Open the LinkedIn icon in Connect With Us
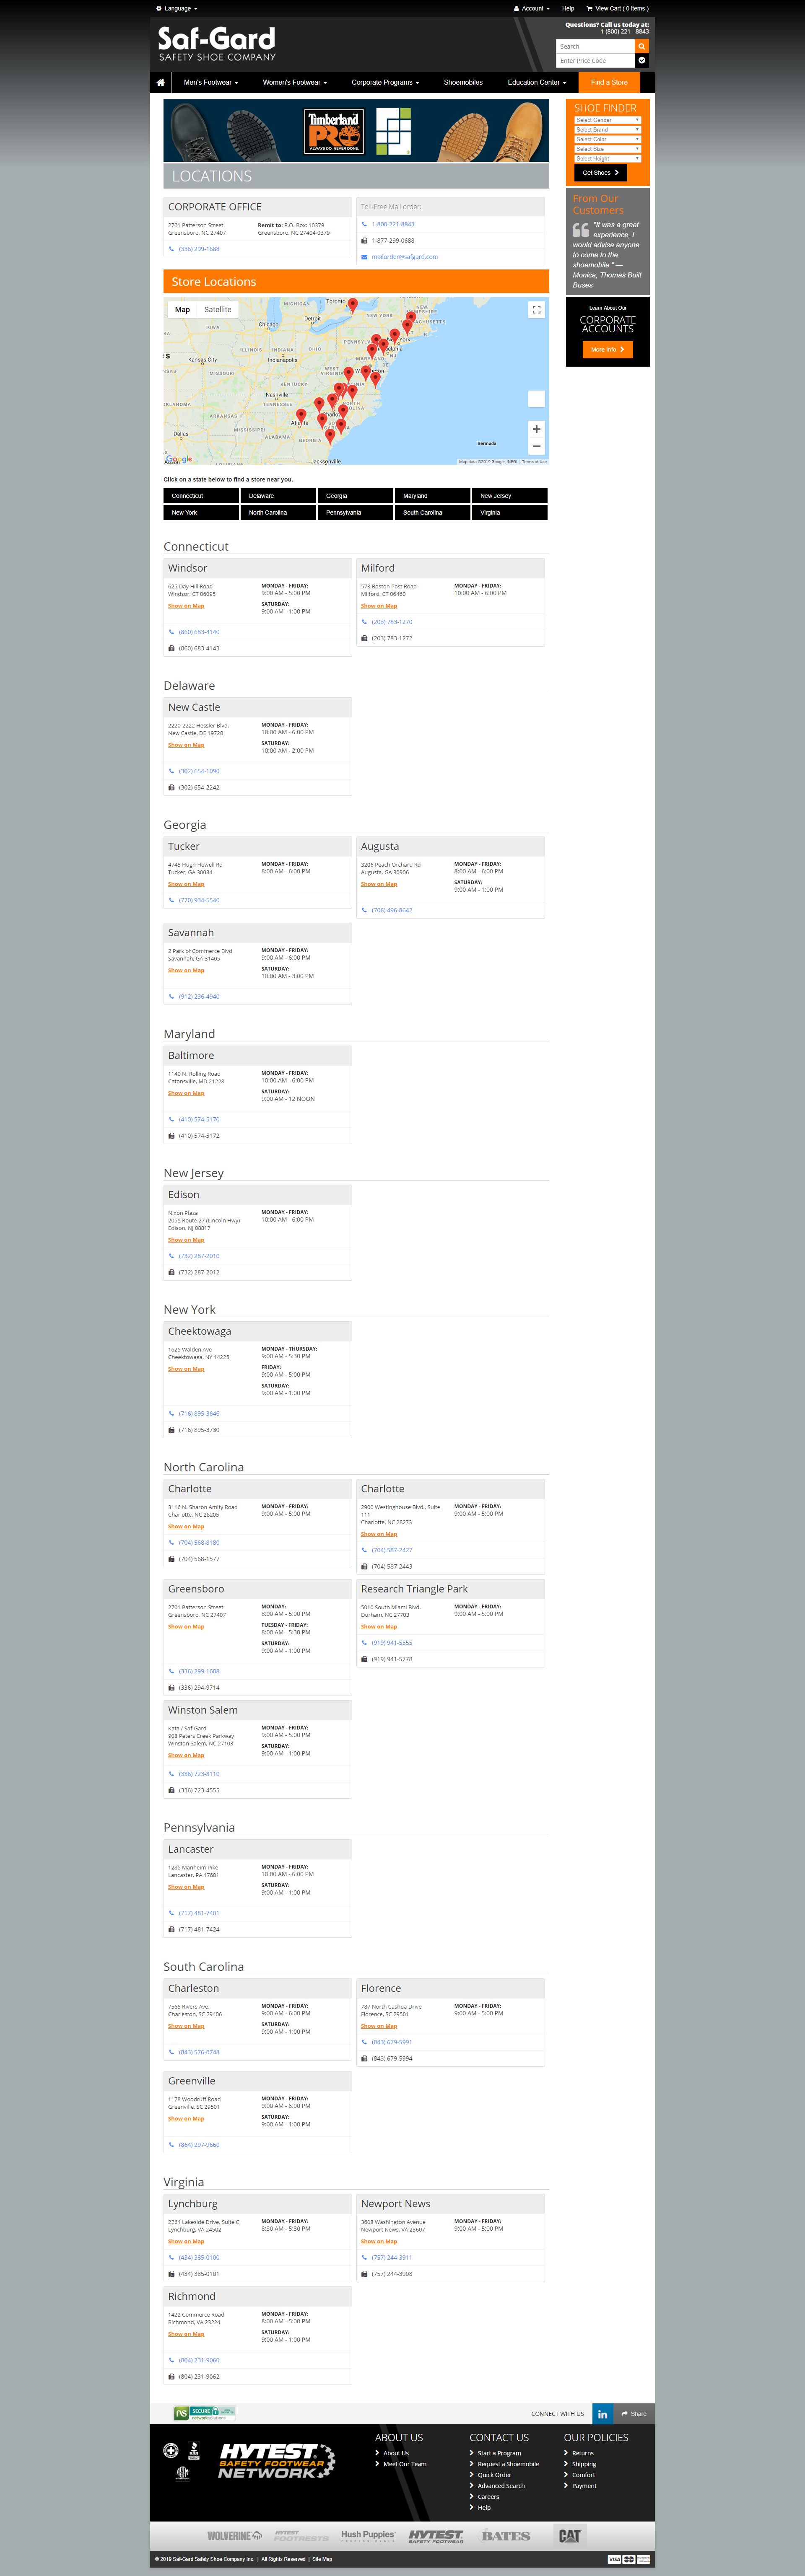 pos(603,2413)
